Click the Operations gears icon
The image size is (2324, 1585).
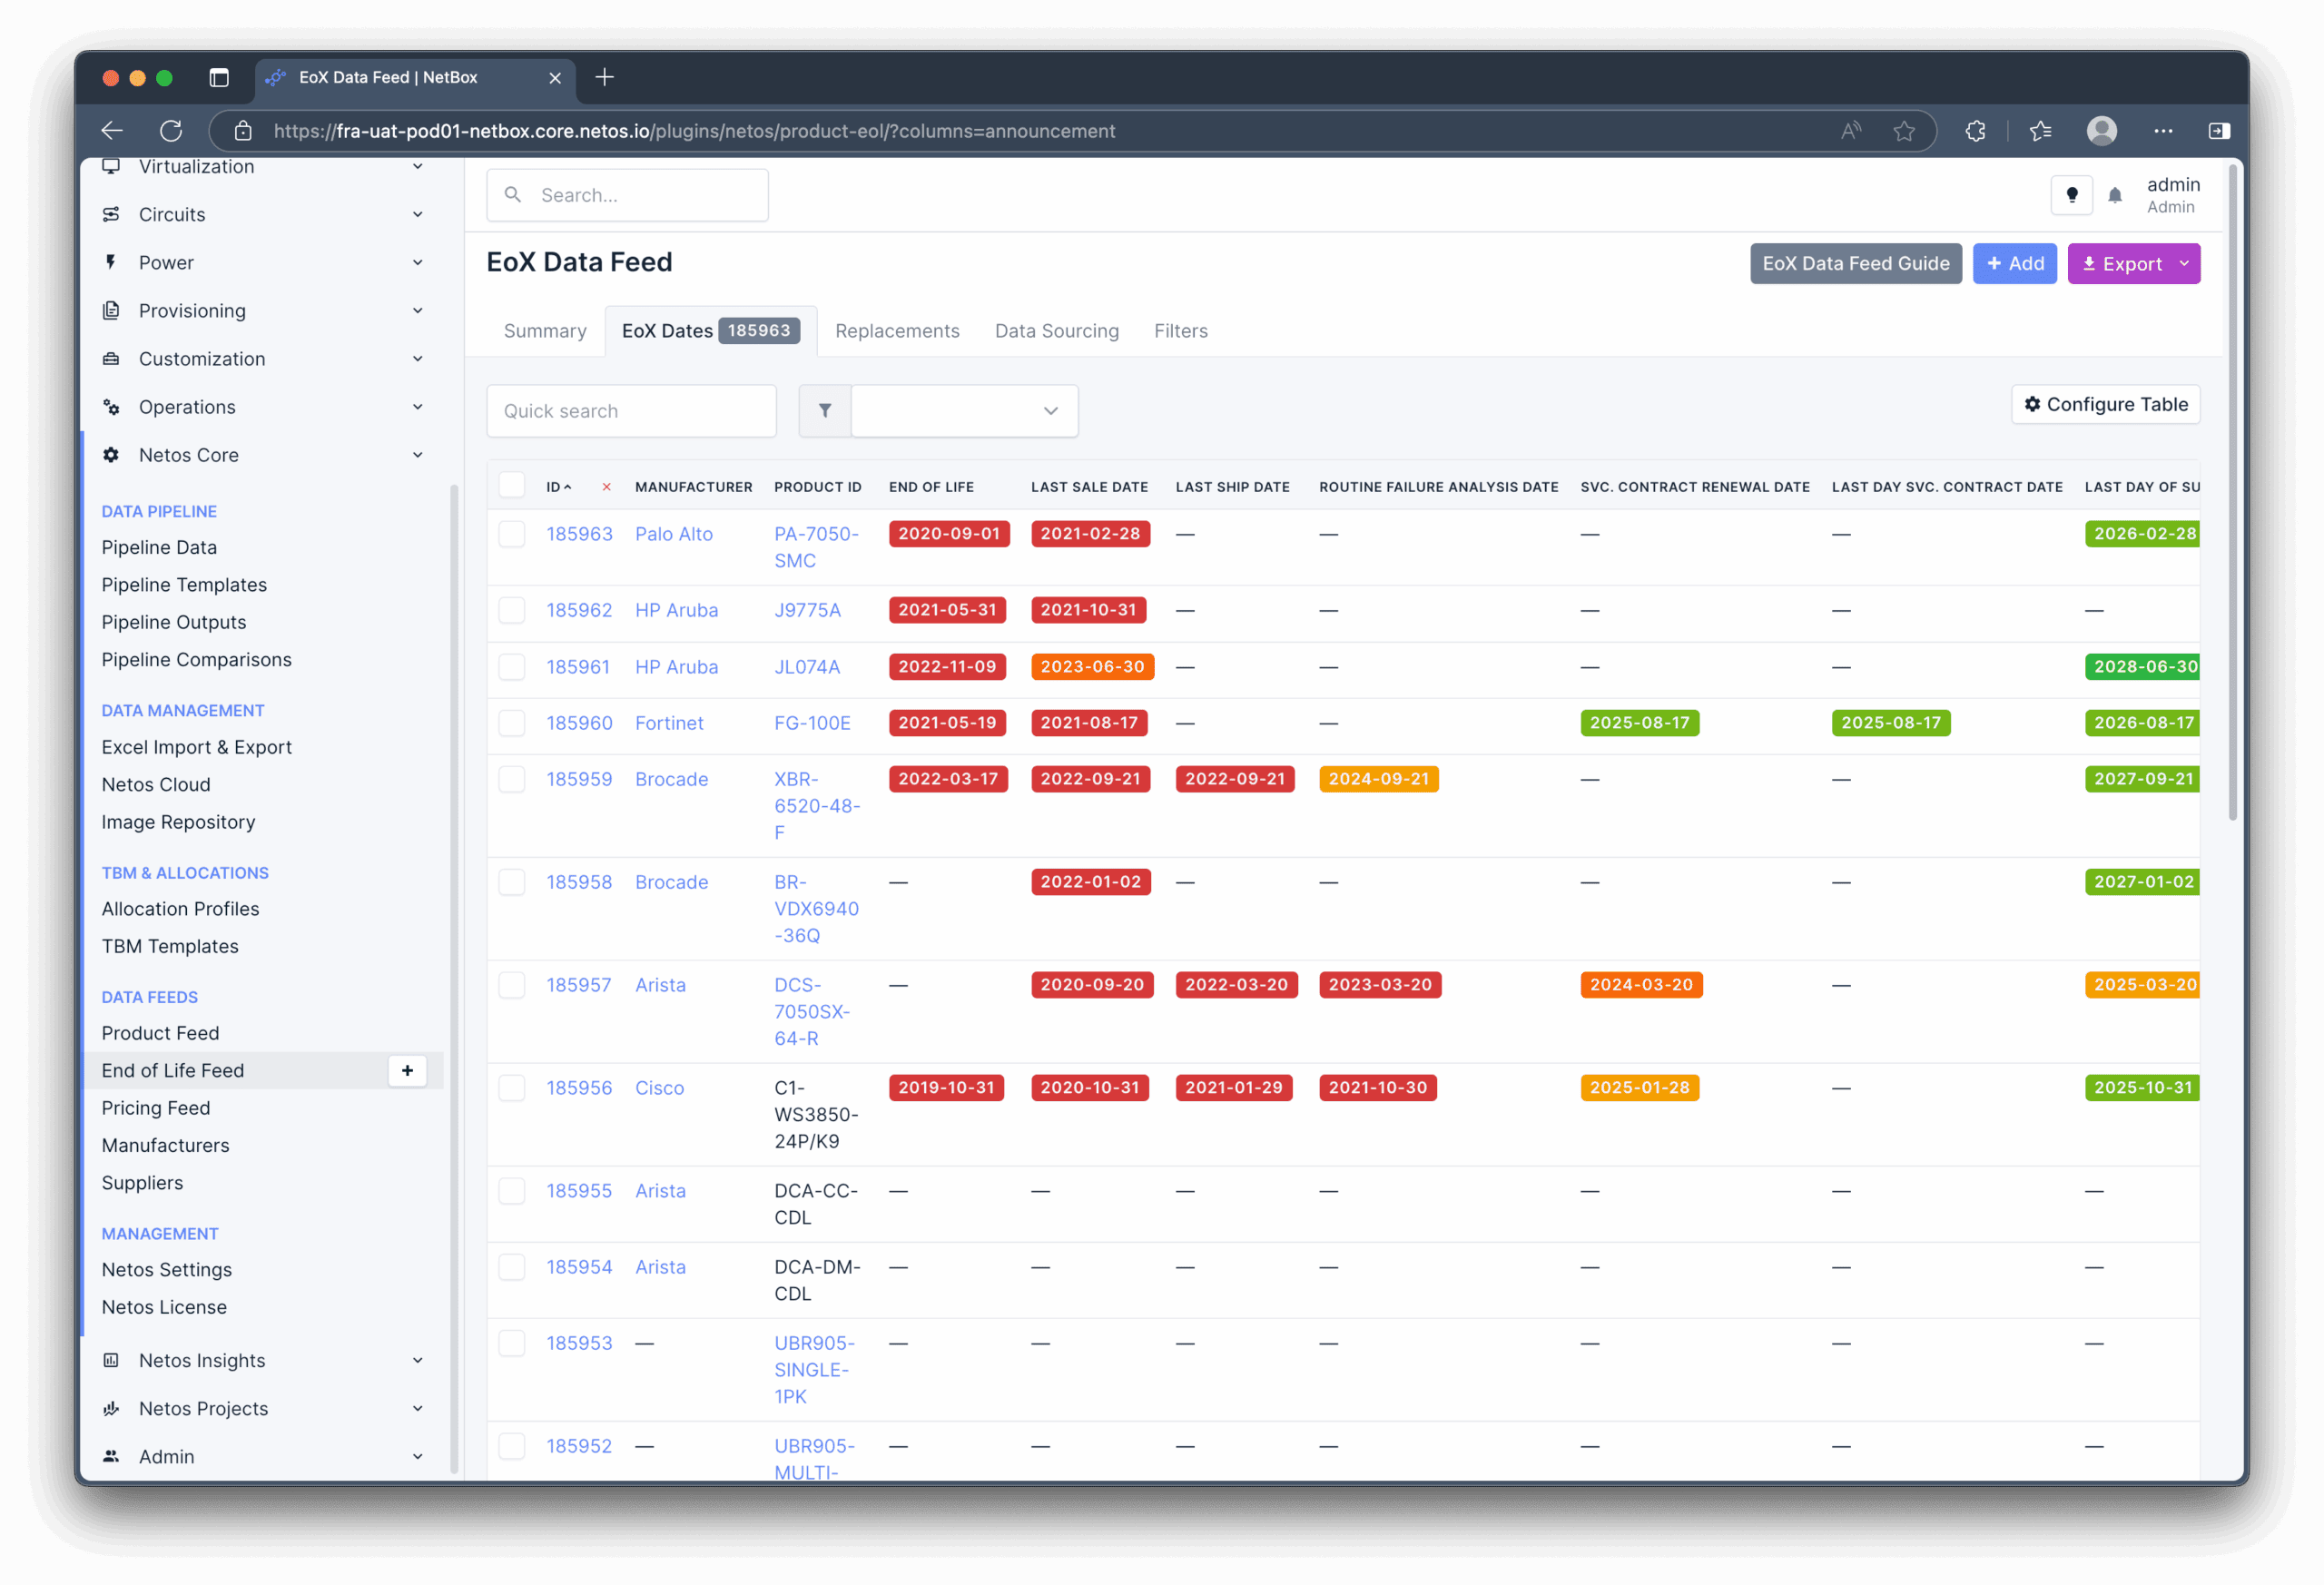tap(111, 406)
